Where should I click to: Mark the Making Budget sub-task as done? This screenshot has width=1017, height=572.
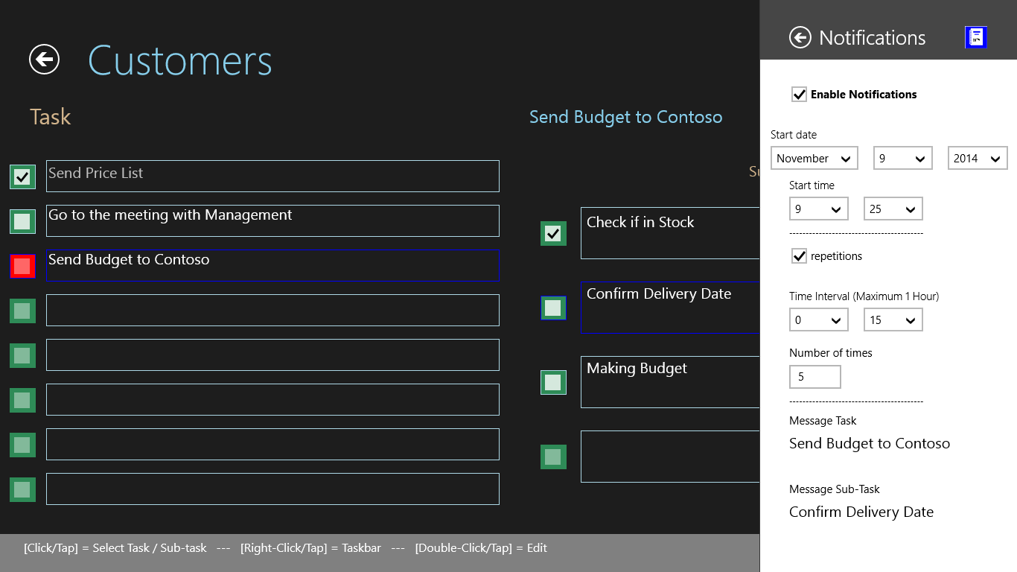[x=552, y=383]
